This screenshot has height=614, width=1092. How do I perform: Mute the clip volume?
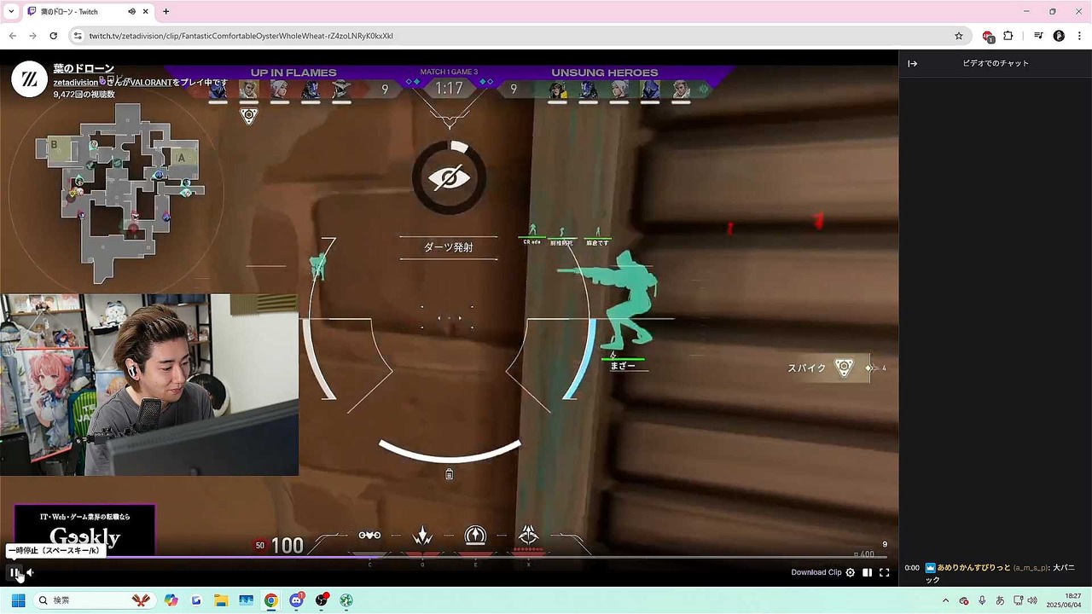tap(30, 573)
